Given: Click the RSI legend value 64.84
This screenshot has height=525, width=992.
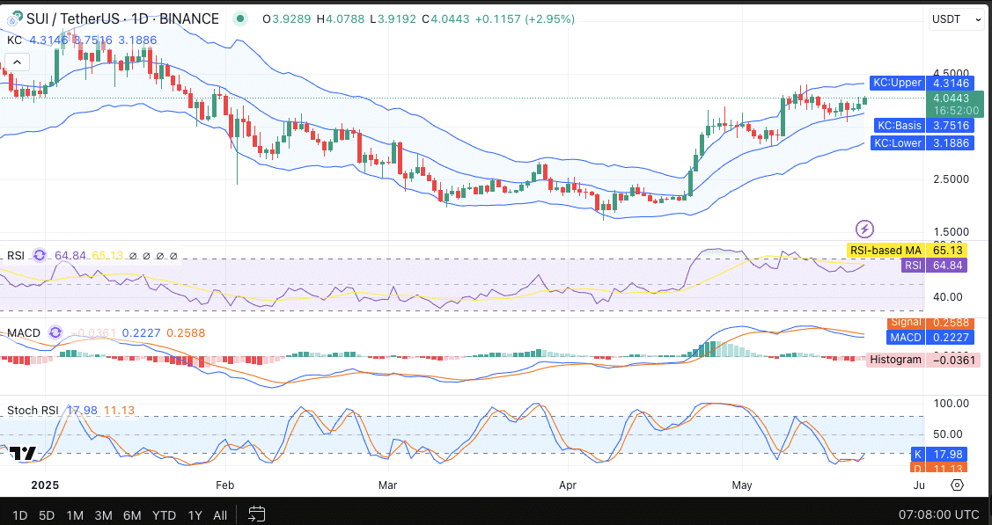Looking at the screenshot, I should click(70, 255).
